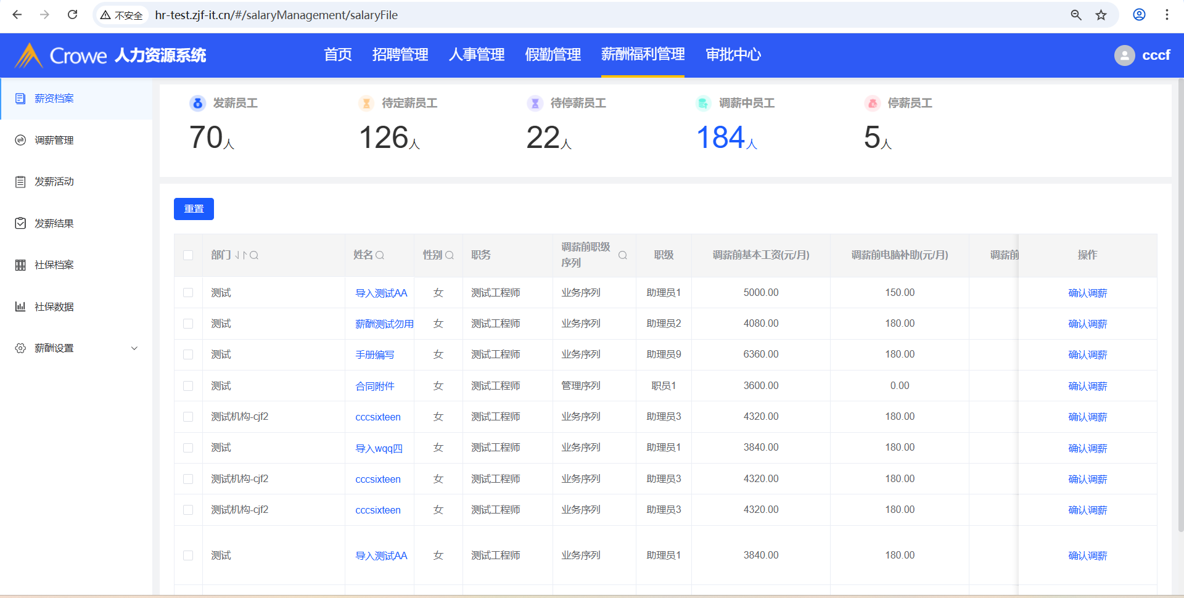Check the row for 薪酬测试勿用
This screenshot has width=1184, height=598.
coord(188,324)
